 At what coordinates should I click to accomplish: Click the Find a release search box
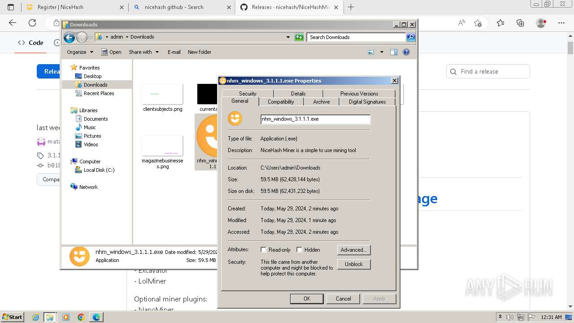pyautogui.click(x=488, y=71)
